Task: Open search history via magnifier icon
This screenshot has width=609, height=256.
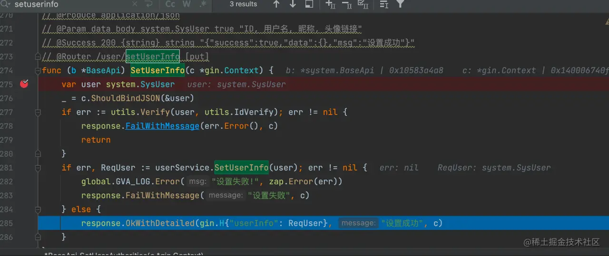Action: (6, 4)
